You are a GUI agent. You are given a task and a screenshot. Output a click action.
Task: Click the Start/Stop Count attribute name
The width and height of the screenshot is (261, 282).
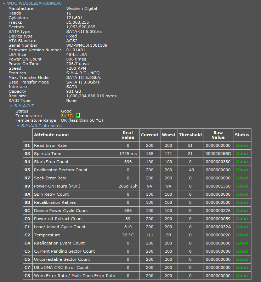51,162
